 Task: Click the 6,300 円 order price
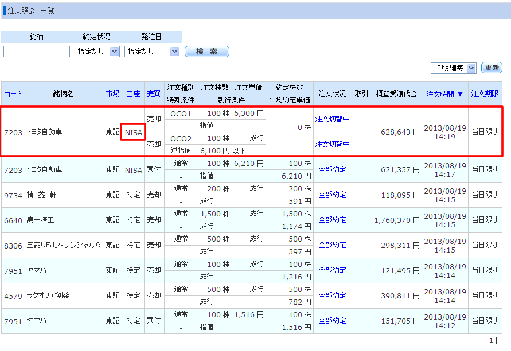tap(249, 113)
